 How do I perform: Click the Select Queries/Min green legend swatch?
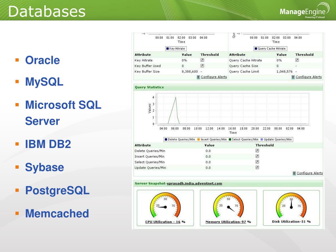[x=230, y=139]
